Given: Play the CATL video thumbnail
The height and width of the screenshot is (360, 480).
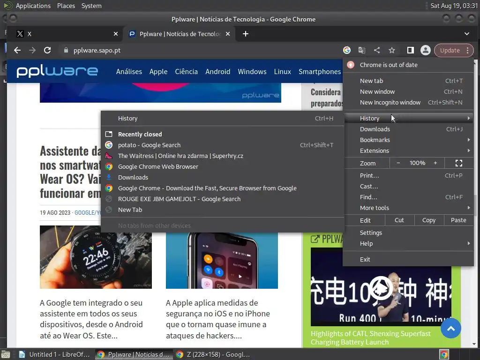Looking at the screenshot, I should [381, 287].
